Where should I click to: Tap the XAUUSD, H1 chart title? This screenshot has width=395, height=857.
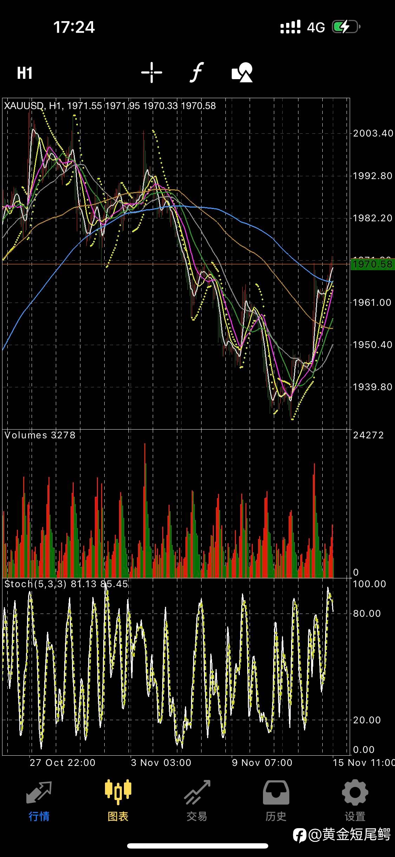tap(110, 106)
